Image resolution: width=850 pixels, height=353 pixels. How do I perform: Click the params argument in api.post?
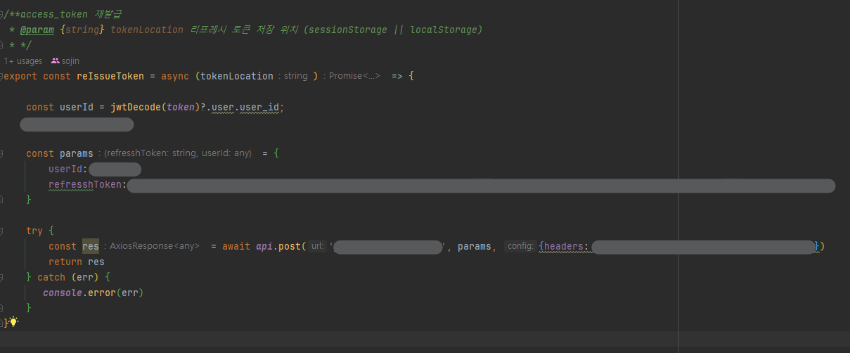tap(475, 246)
